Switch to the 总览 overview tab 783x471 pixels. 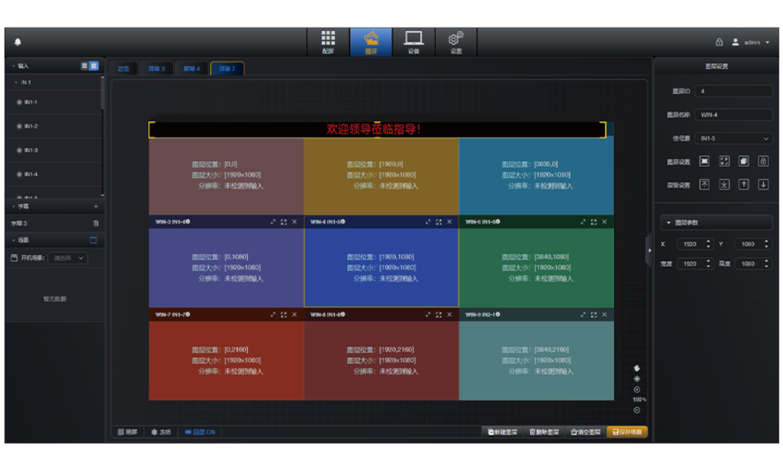pos(123,69)
